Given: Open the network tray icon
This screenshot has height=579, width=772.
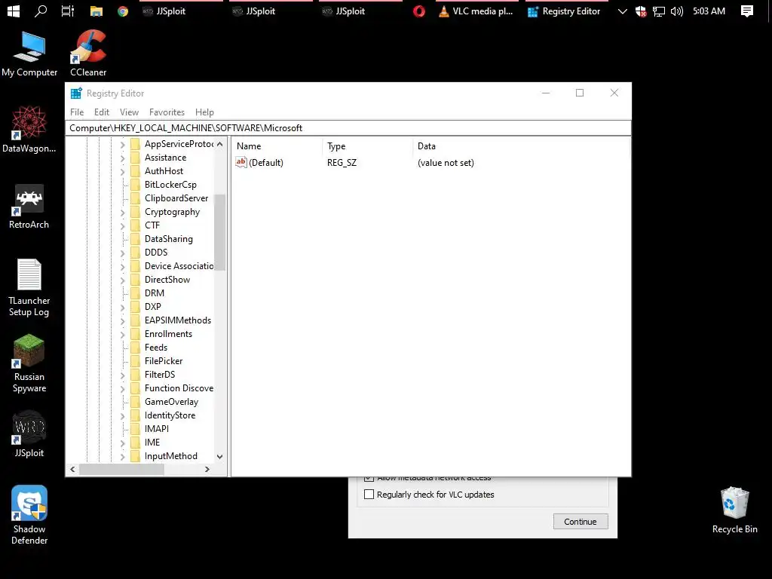Looking at the screenshot, I should (x=659, y=11).
